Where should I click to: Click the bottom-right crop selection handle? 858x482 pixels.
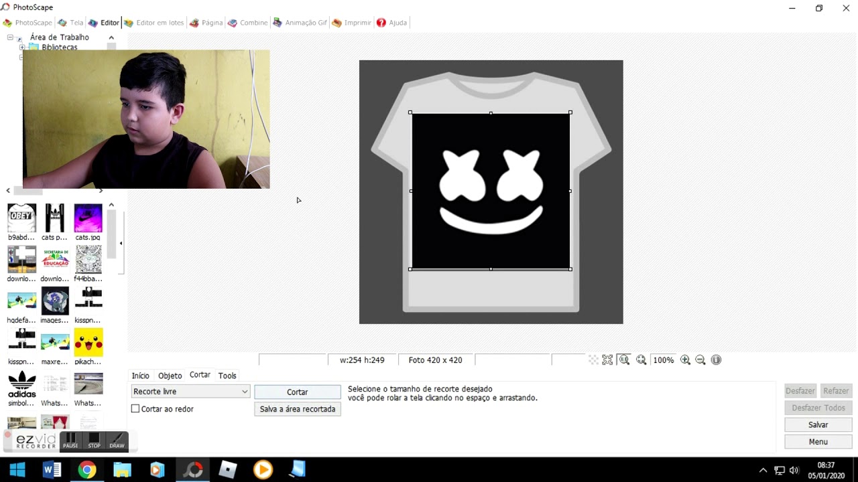[x=570, y=269]
